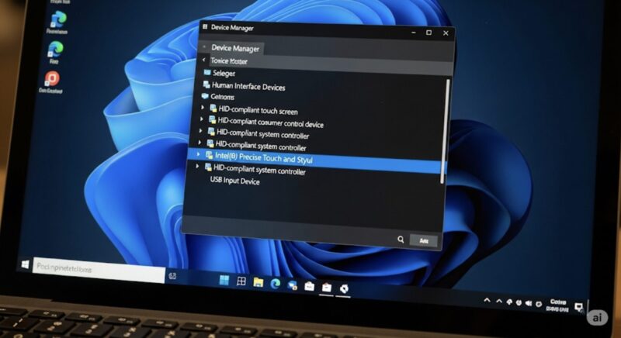Viewport: 621px width, 338px height.
Task: Click the icon beside Getnoms
Action: tap(205, 96)
